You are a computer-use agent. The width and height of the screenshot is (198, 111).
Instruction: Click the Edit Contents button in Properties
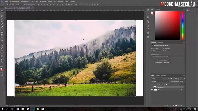pyautogui.click(x=162, y=60)
